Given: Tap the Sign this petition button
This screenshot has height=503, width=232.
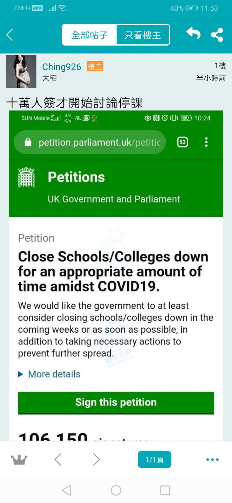Looking at the screenshot, I should (x=116, y=402).
